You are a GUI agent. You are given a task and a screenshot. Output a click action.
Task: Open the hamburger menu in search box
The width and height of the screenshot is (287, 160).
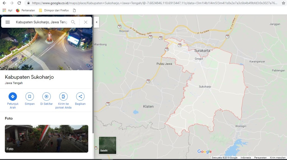click(8, 22)
